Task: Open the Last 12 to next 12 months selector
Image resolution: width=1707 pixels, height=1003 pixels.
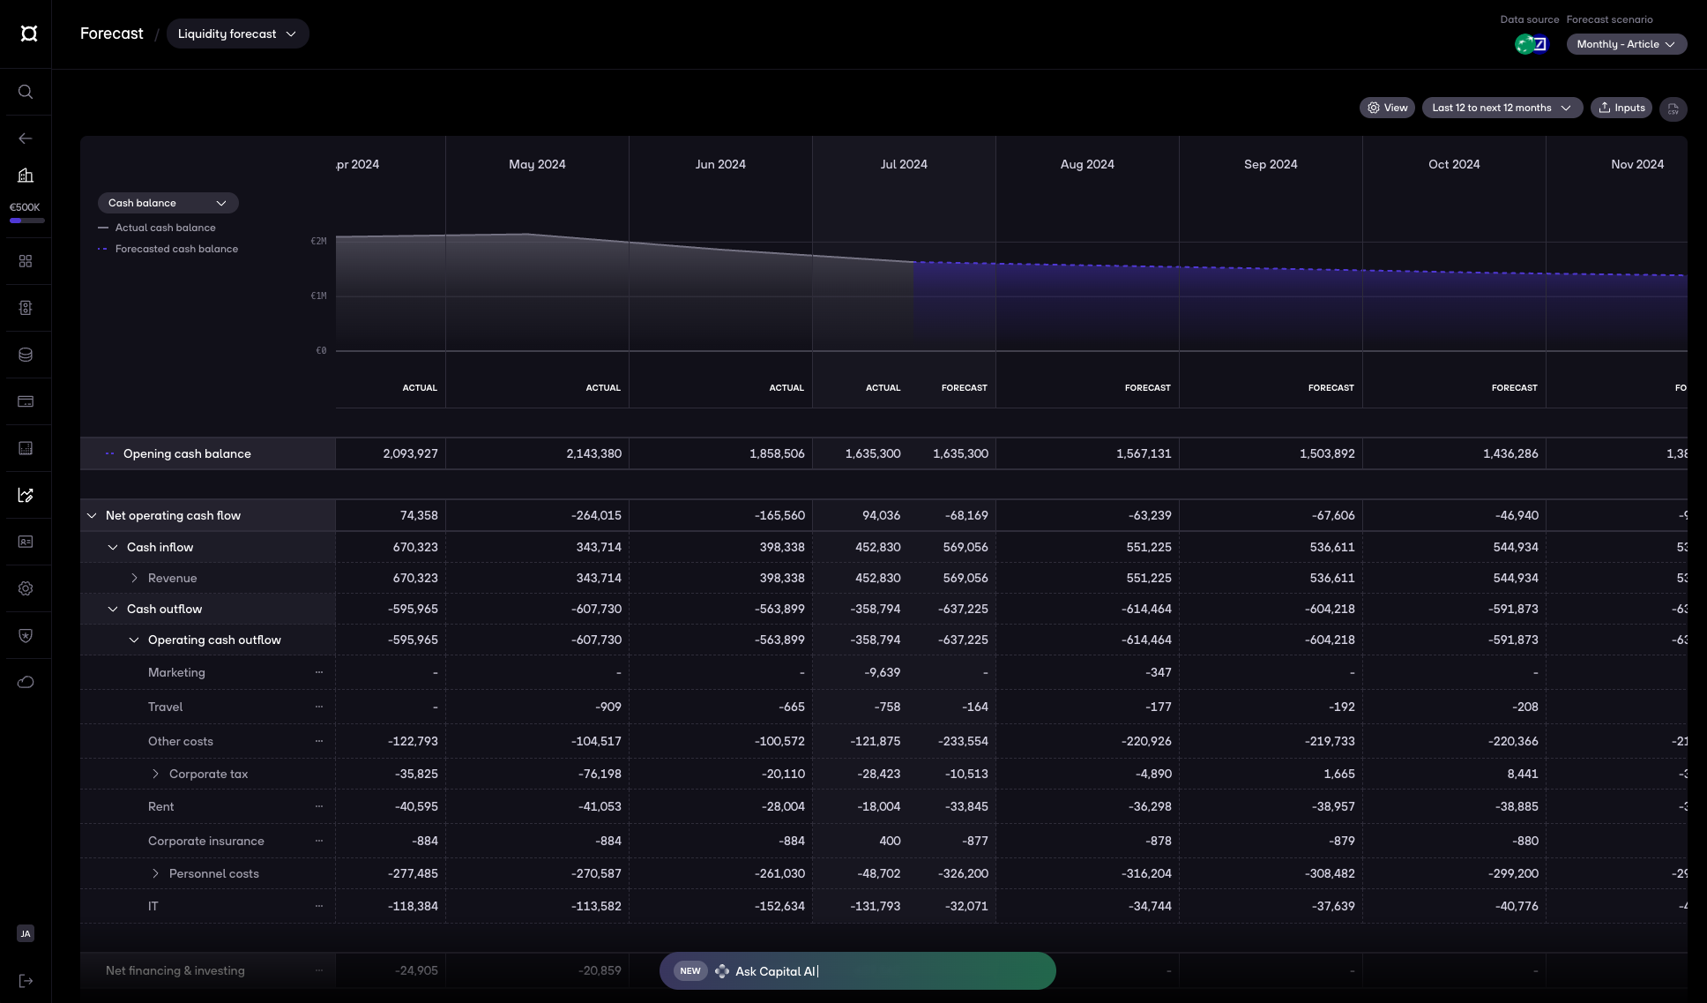Action: coord(1502,108)
